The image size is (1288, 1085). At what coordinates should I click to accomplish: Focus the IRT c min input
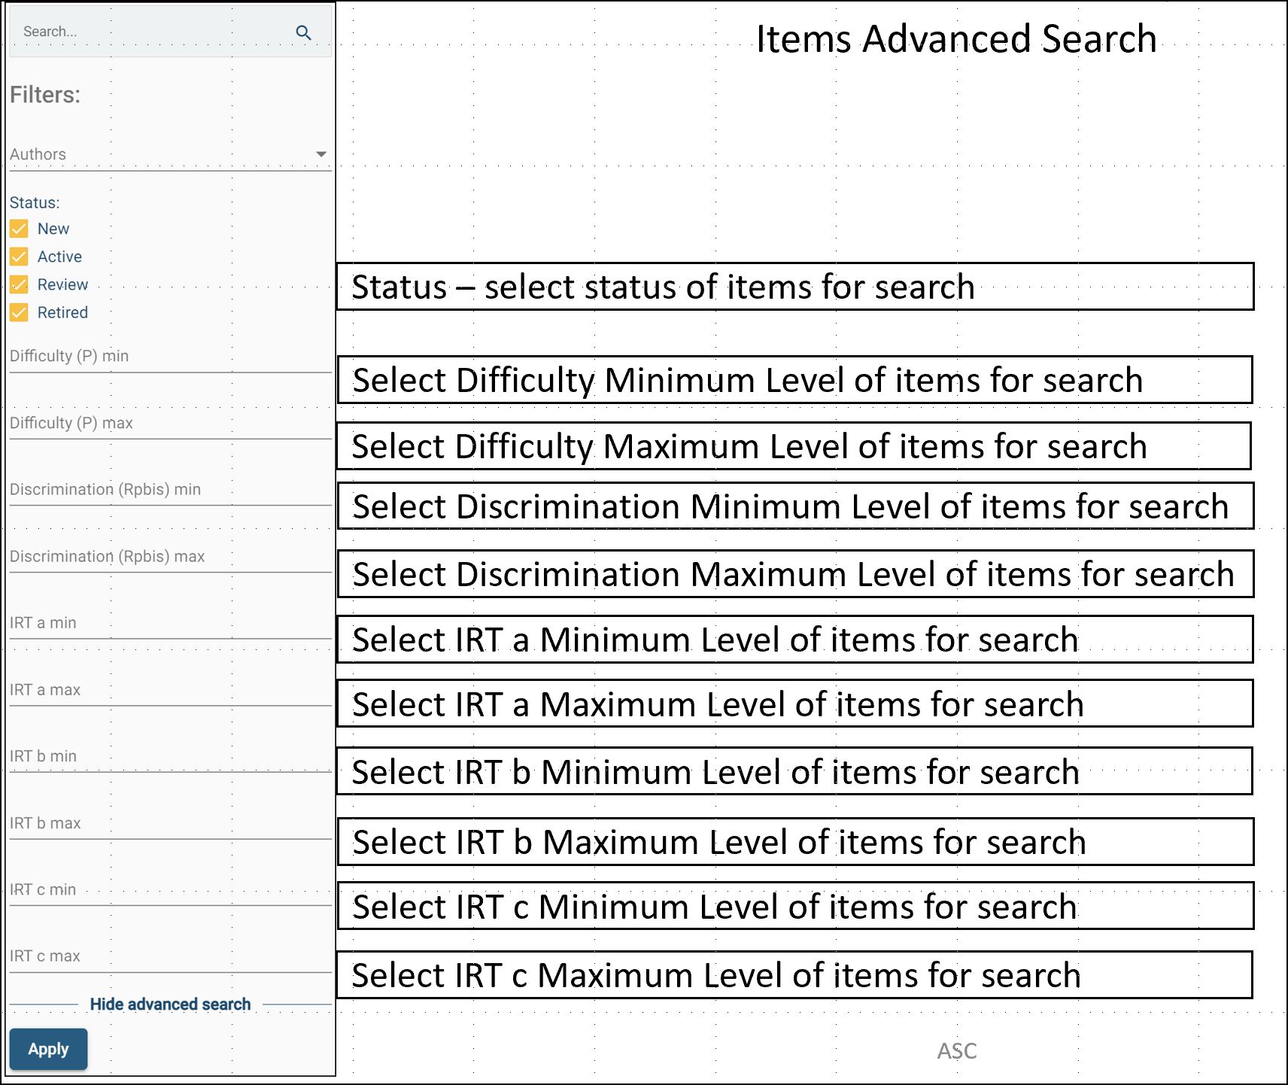(170, 889)
